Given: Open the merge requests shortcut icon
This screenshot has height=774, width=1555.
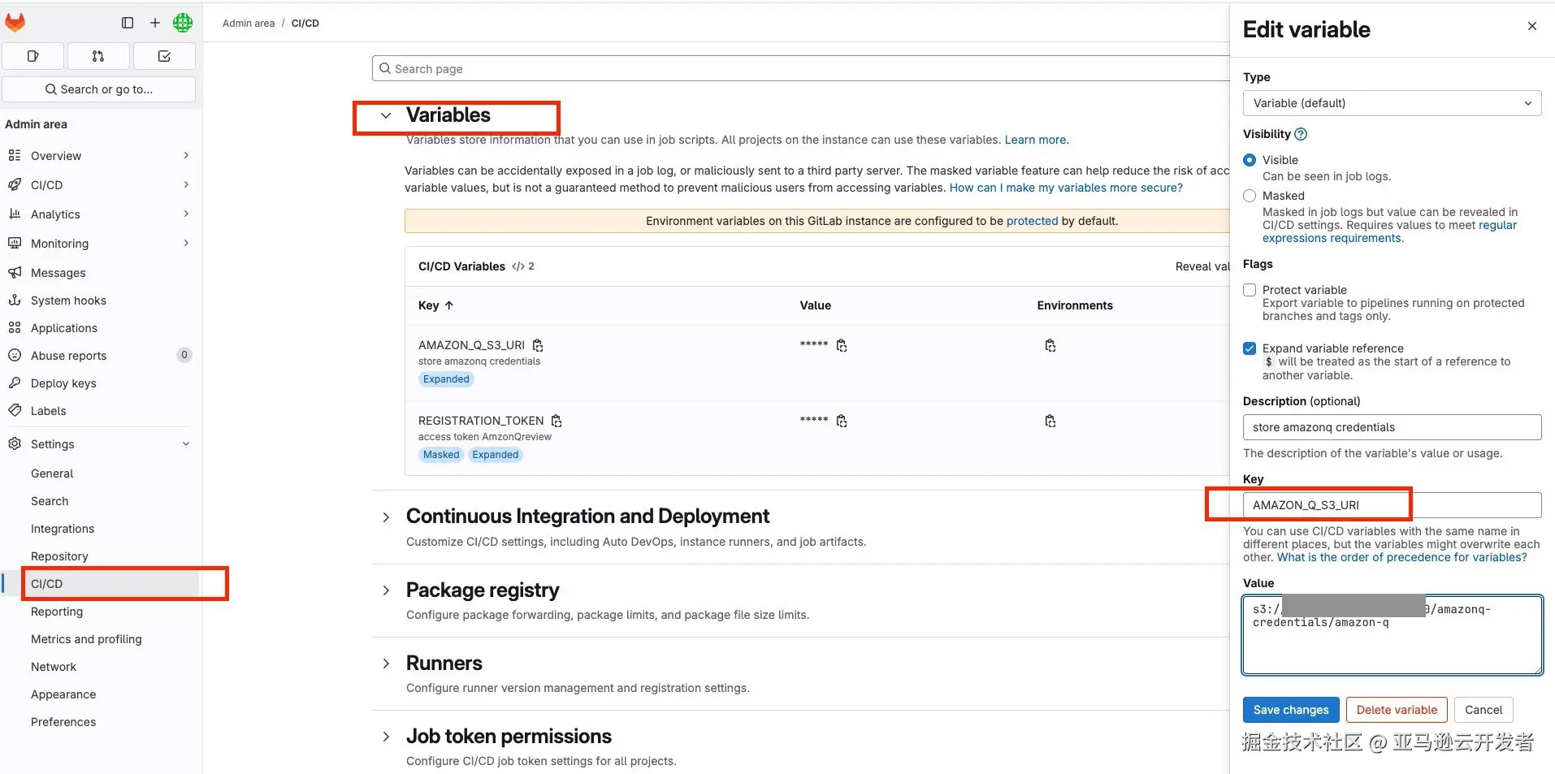Looking at the screenshot, I should (98, 56).
